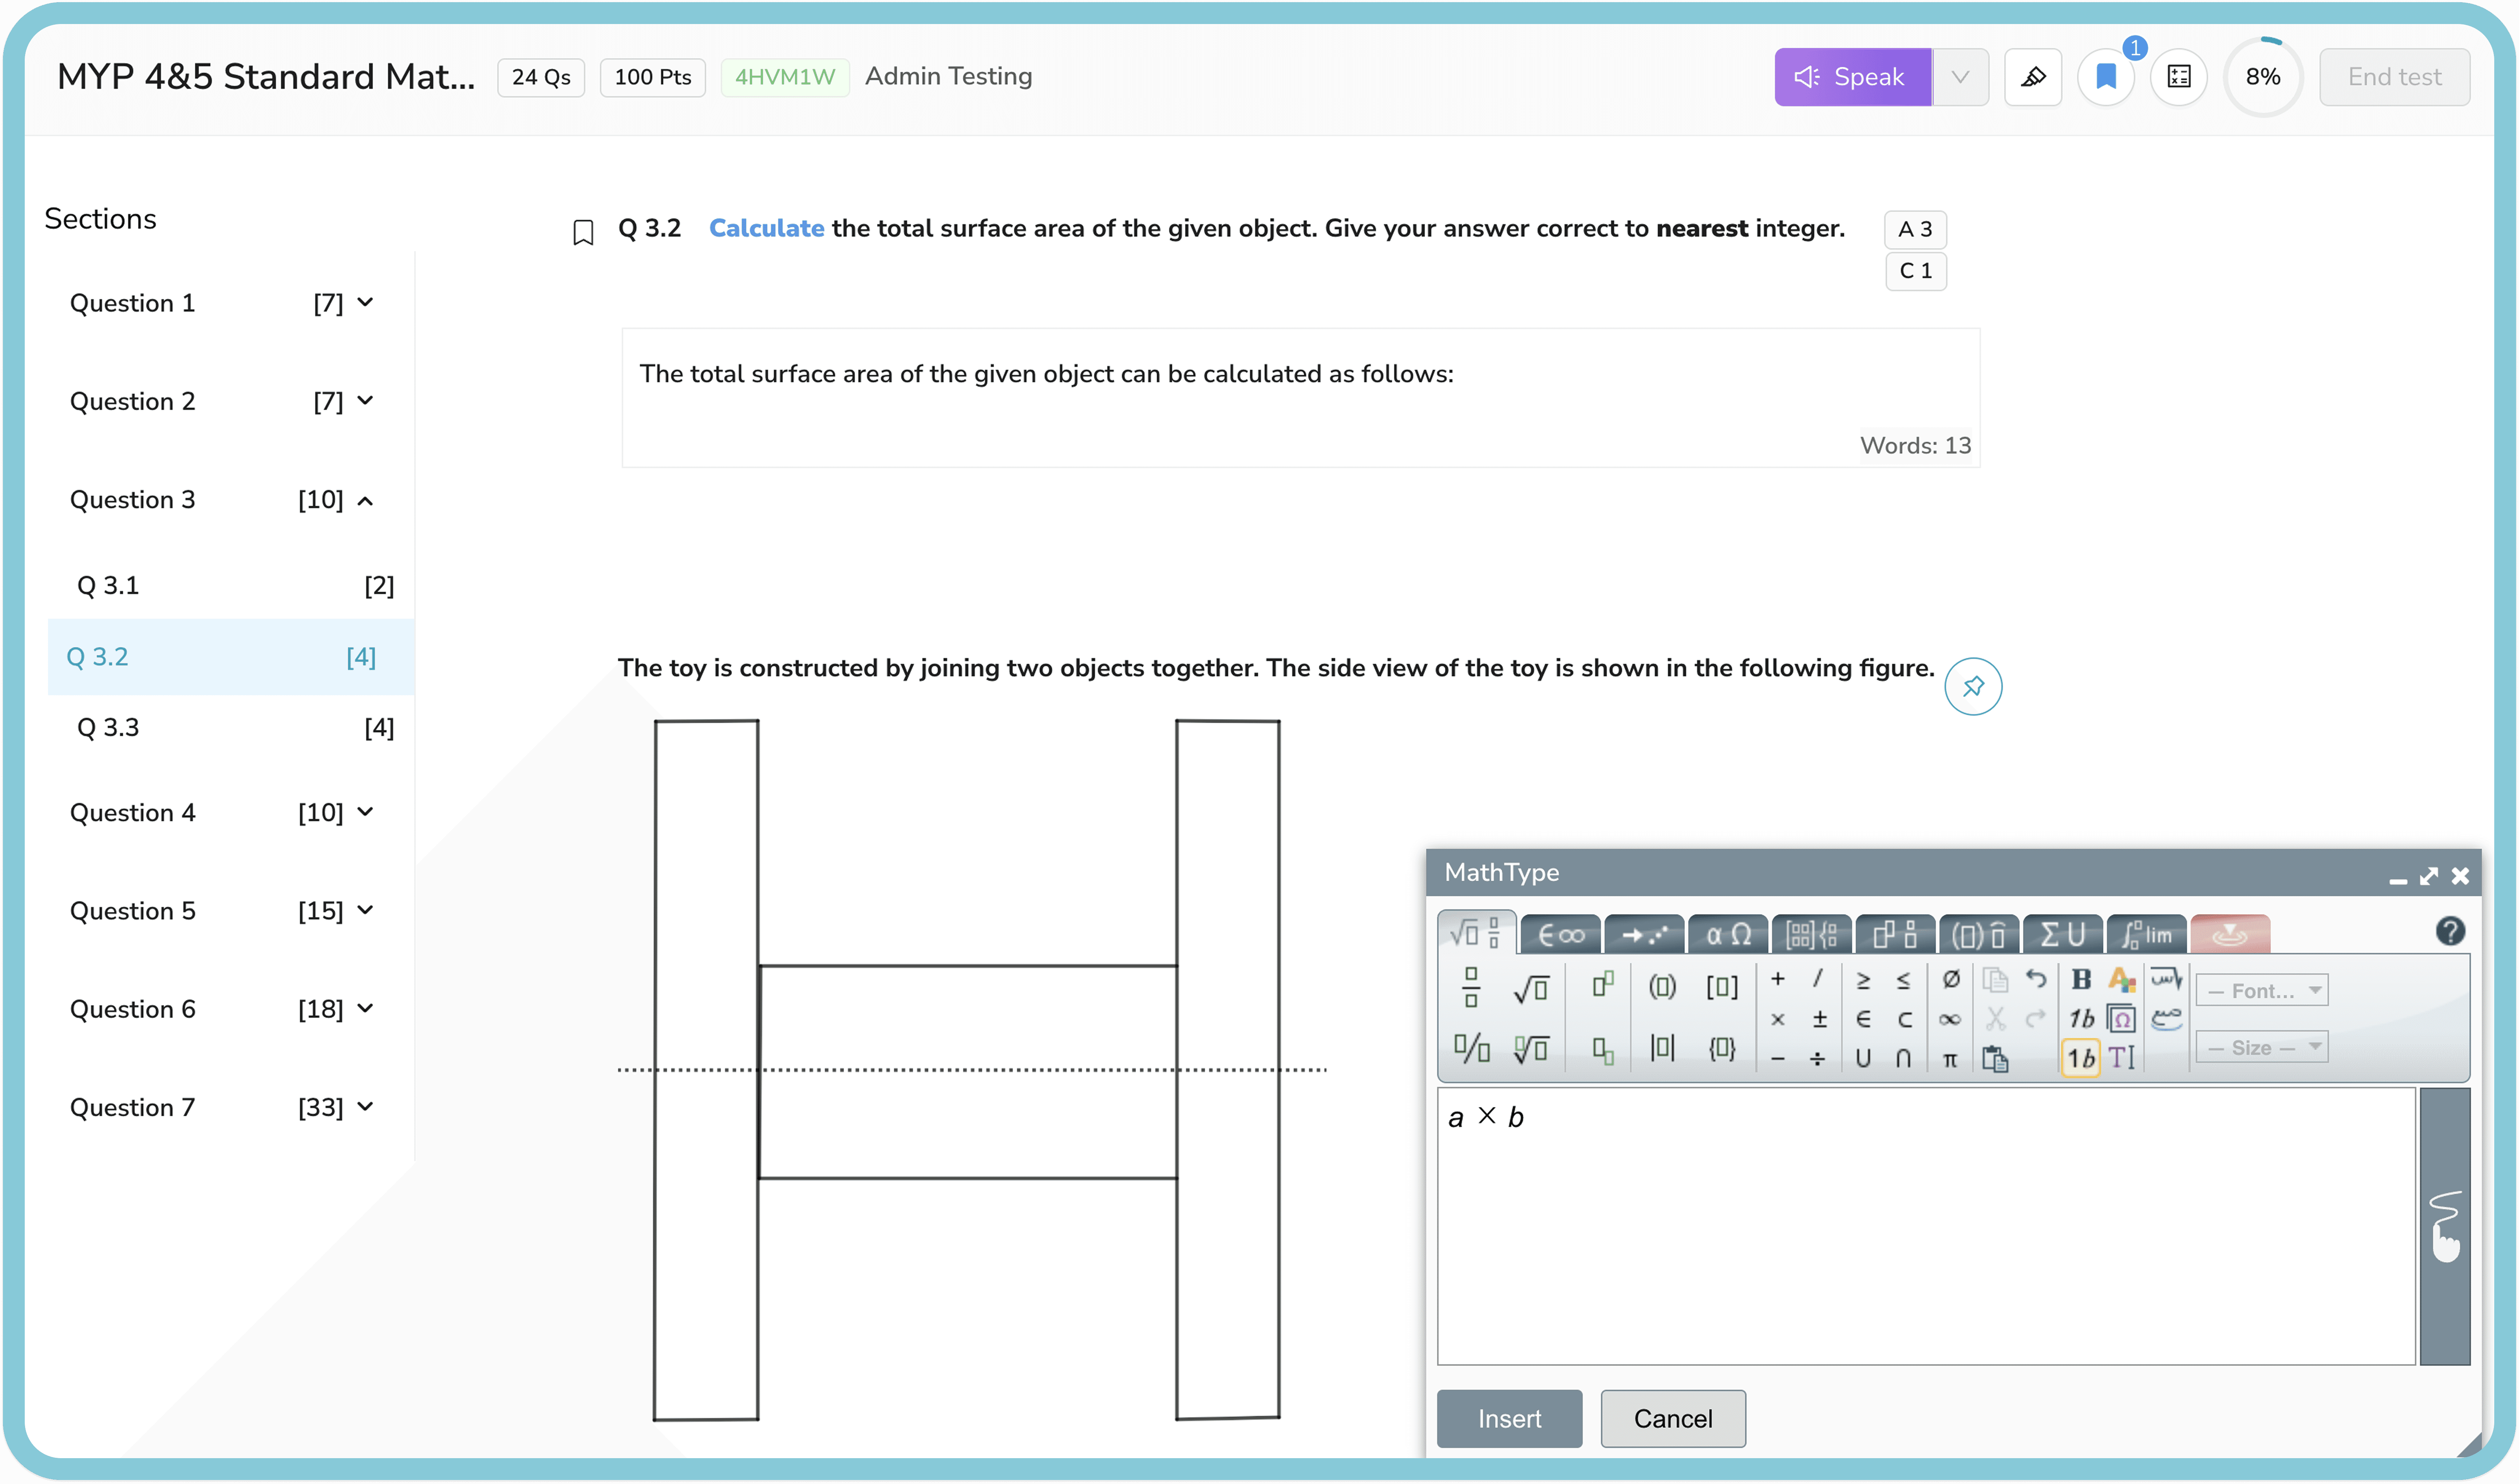Collapse Question 3 in Sections
The width and height of the screenshot is (2519, 1484).
pyautogui.click(x=365, y=500)
